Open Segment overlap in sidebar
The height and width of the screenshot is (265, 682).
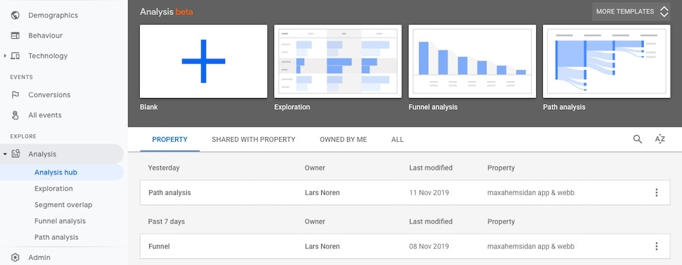63,204
